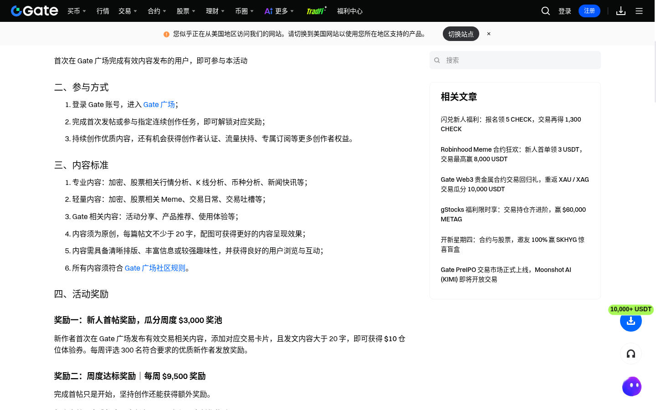The height and width of the screenshot is (410, 656).
Task: Click the 相关文章 heading
Action: point(459,97)
